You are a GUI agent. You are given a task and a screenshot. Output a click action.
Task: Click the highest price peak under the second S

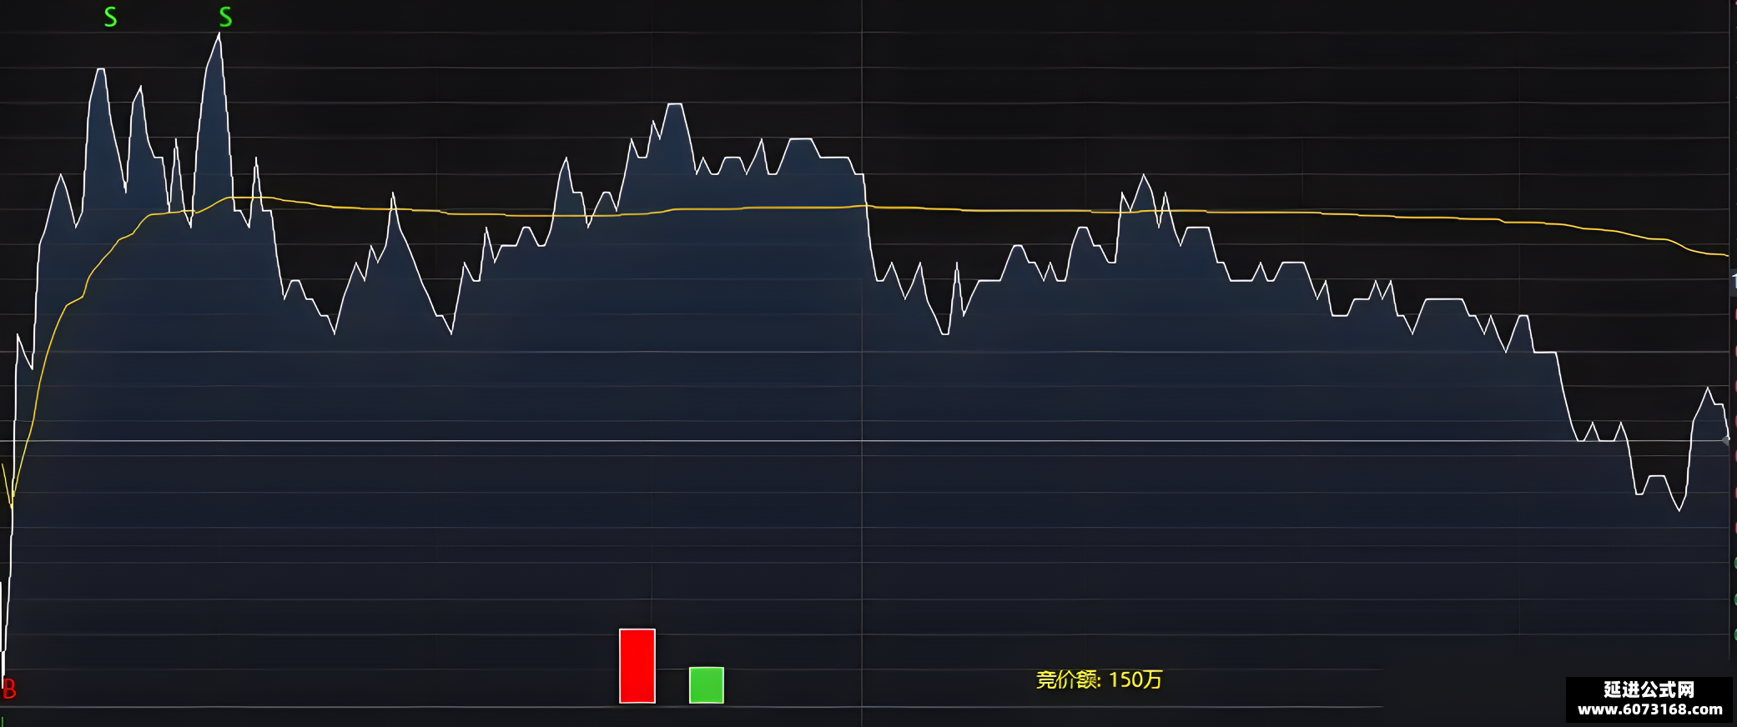[x=219, y=35]
